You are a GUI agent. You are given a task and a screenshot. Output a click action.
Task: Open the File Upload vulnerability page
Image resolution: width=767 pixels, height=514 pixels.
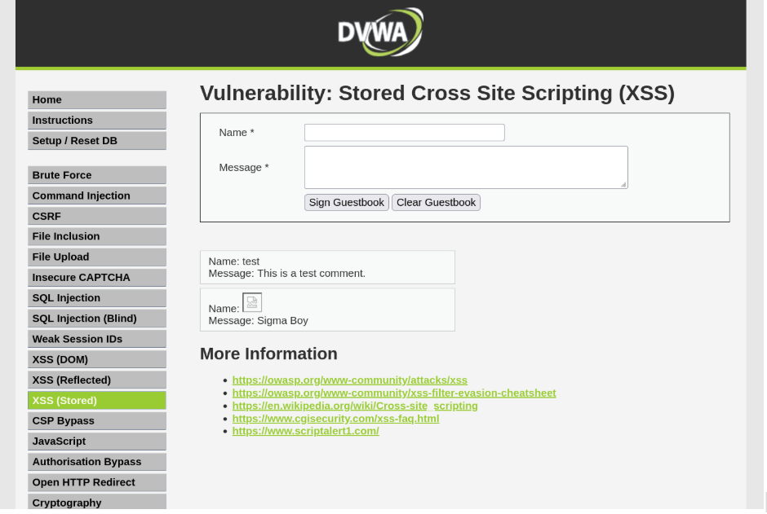96,257
